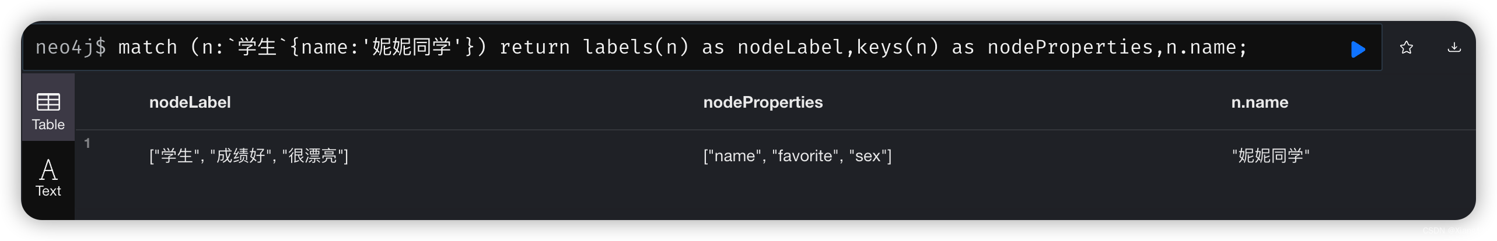Click the letter A Text view icon
This screenshot has width=1497, height=241.
pyautogui.click(x=48, y=170)
